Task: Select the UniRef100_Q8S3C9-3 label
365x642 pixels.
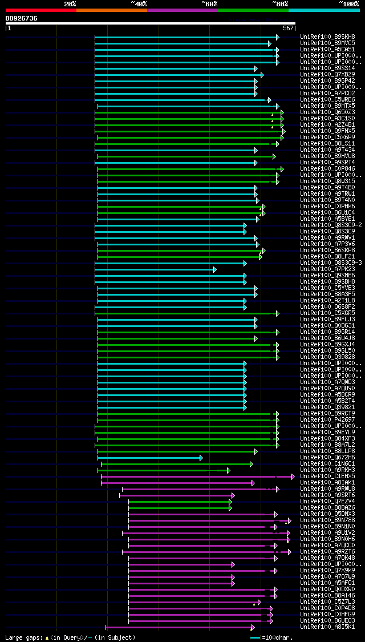Action: 331,263
